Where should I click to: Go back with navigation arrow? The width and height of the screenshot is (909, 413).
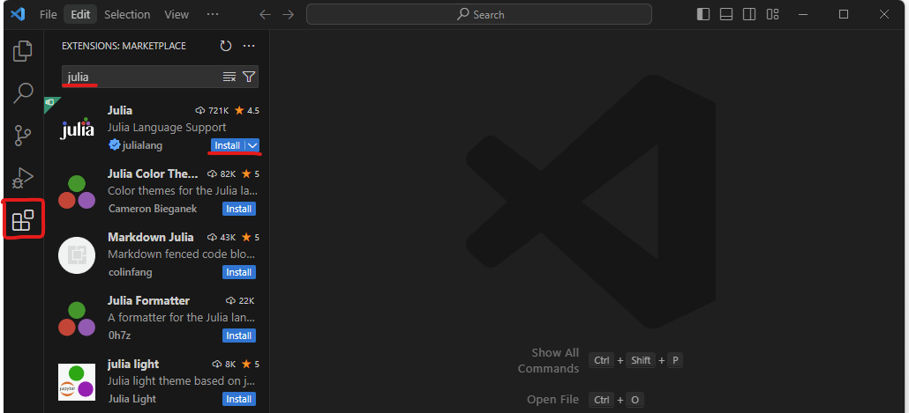(265, 14)
